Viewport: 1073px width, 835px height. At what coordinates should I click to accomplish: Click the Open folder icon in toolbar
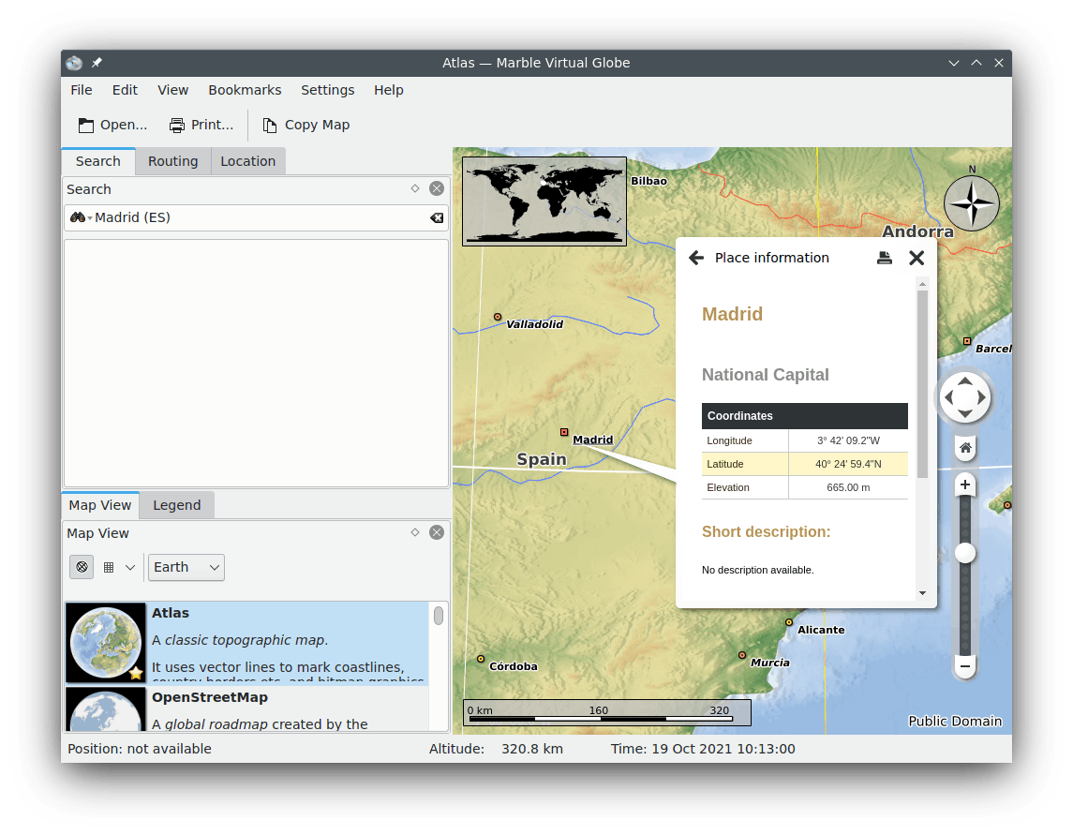[86, 126]
